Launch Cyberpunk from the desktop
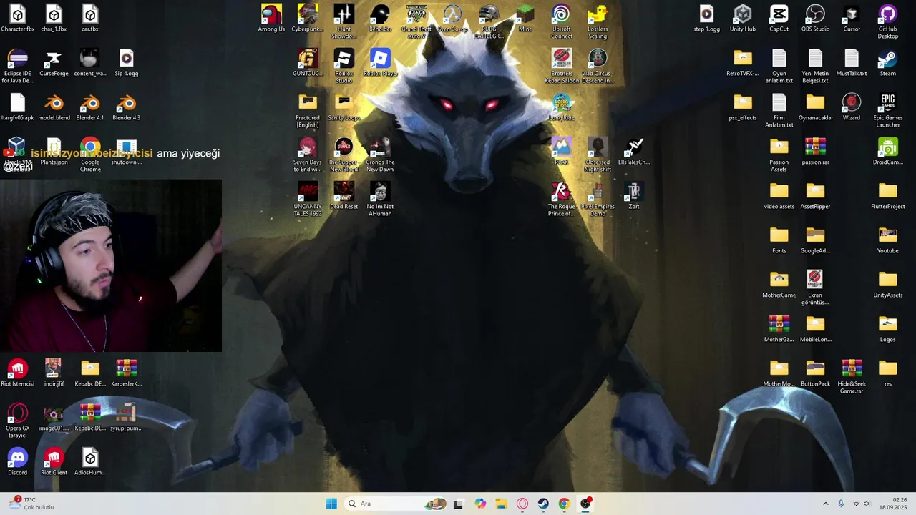Viewport: 916px width, 515px height. click(x=308, y=19)
